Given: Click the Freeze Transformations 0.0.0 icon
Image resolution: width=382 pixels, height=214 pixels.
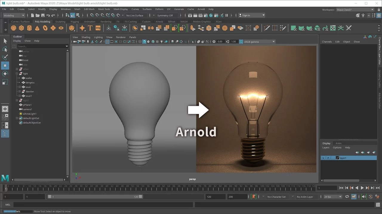Looking at the screenshot, I should (124, 28).
